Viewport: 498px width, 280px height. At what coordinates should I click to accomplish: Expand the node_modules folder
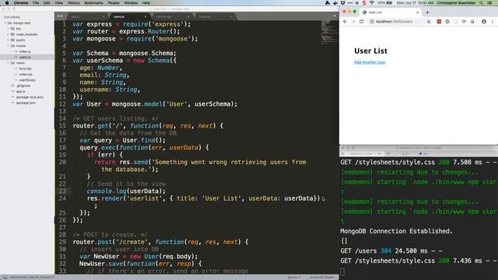tap(9, 34)
